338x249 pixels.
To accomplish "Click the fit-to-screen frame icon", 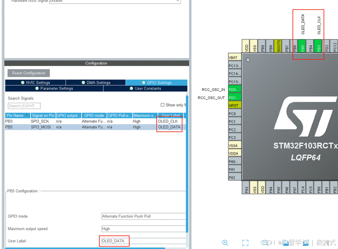I will tap(245, 243).
